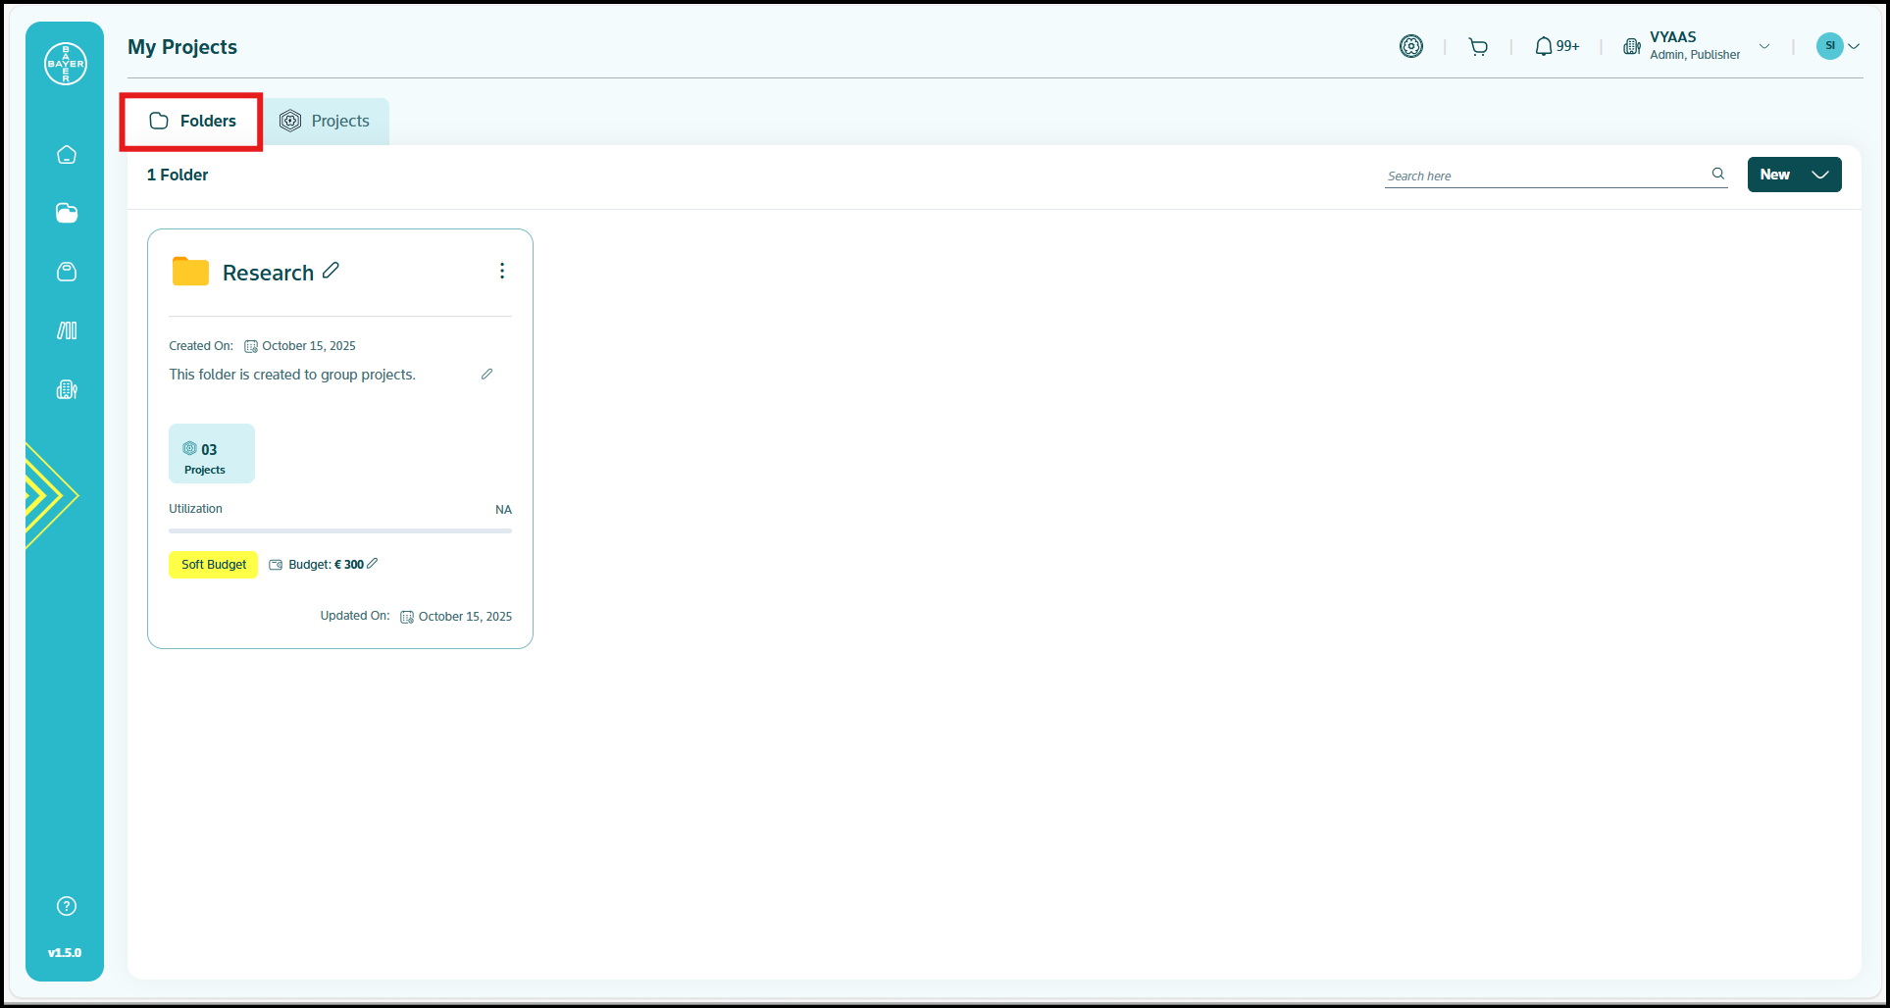Screen dimensions: 1890x1008
Task: Open Research folder three-dot menu
Action: (x=502, y=271)
